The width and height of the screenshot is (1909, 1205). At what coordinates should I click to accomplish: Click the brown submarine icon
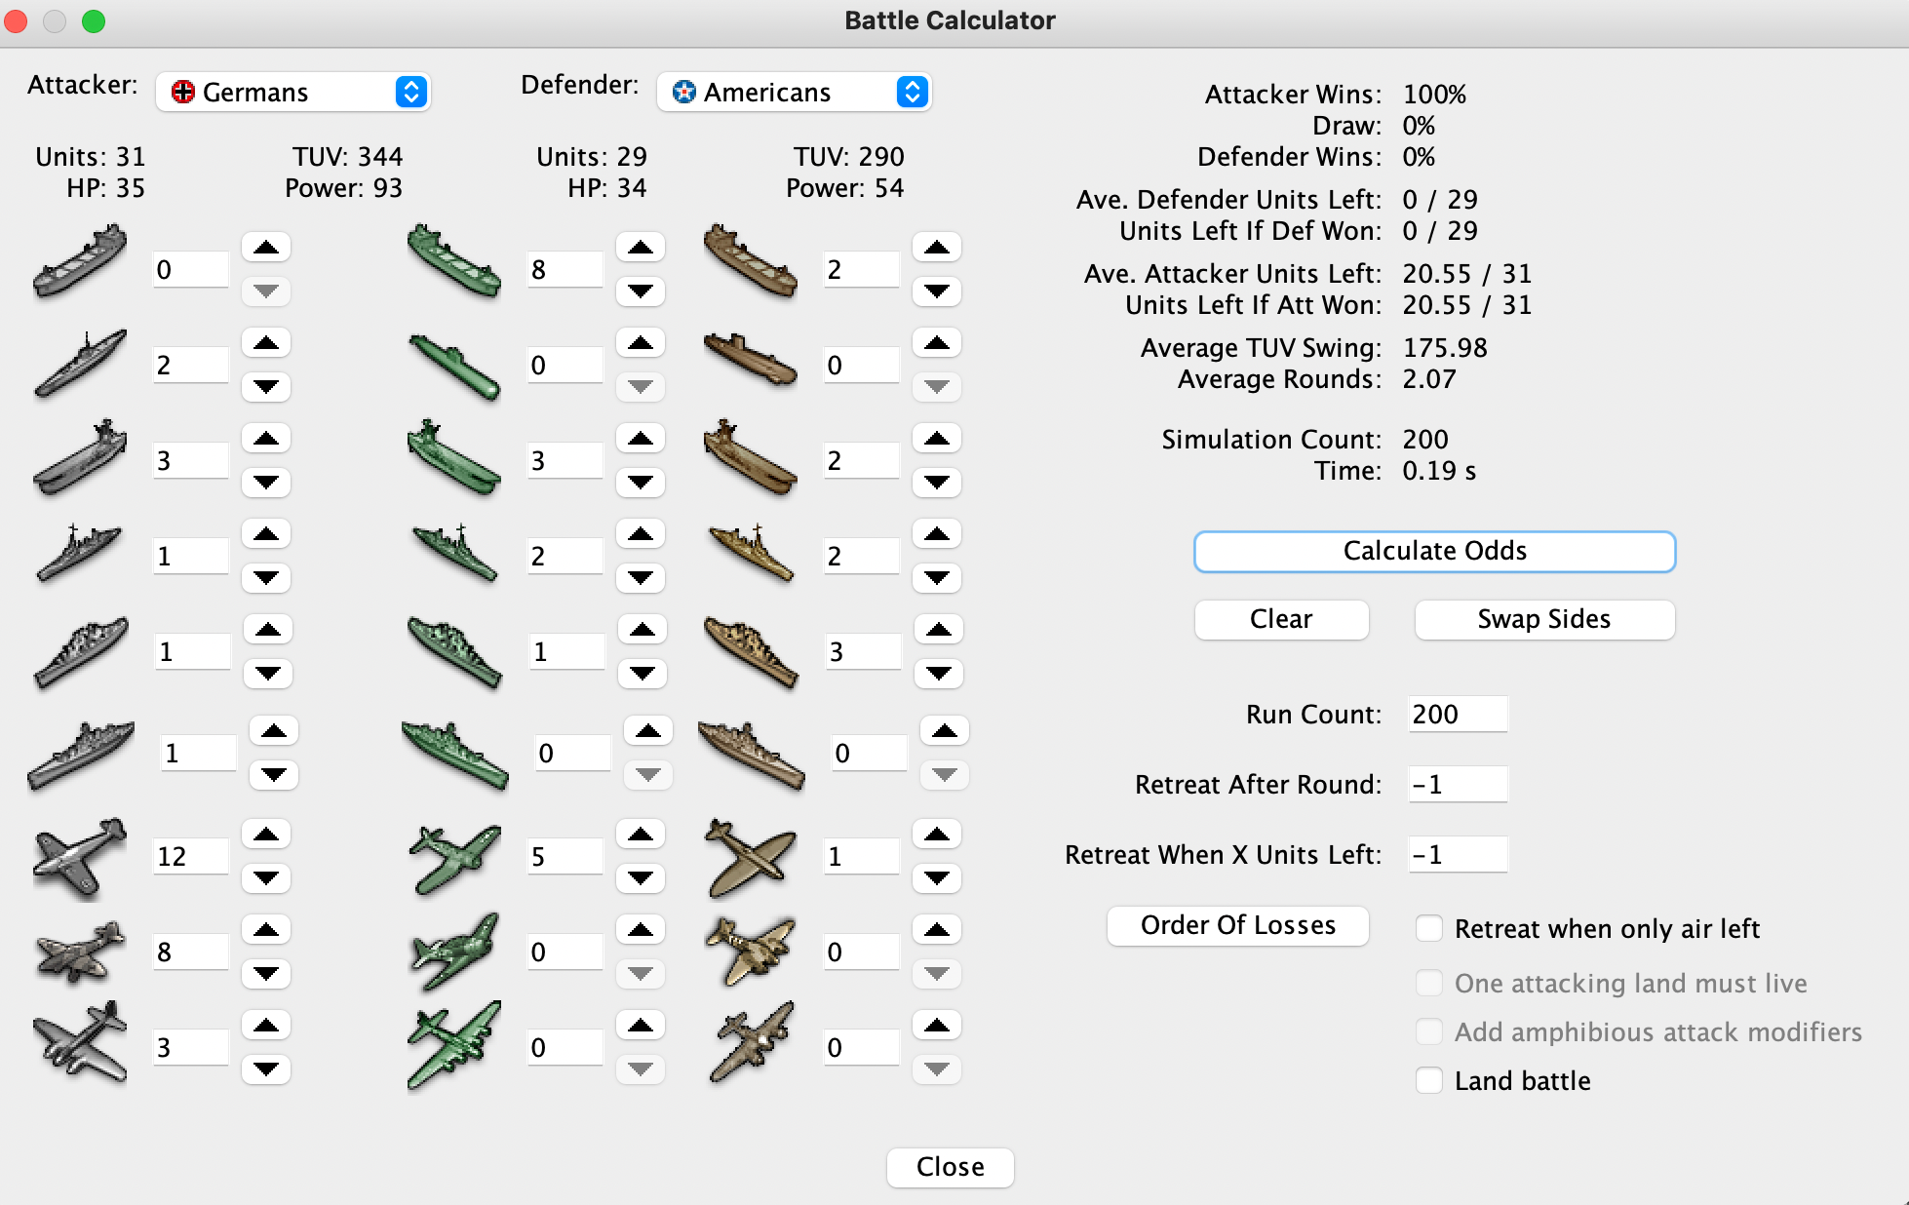click(x=751, y=361)
